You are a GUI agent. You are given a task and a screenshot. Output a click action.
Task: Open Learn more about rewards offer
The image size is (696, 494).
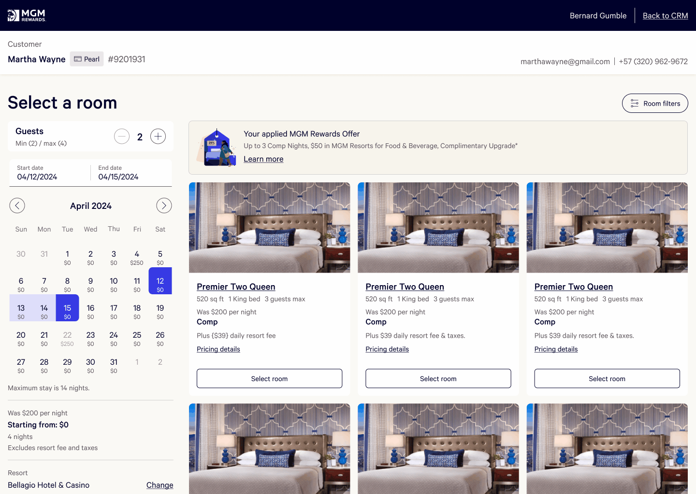pyautogui.click(x=263, y=159)
